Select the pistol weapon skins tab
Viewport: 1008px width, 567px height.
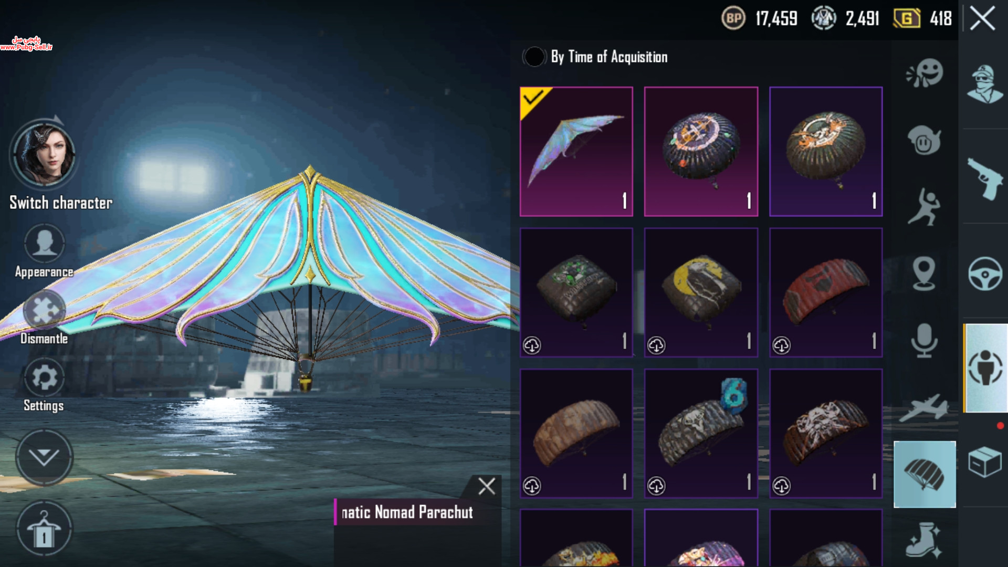(985, 178)
